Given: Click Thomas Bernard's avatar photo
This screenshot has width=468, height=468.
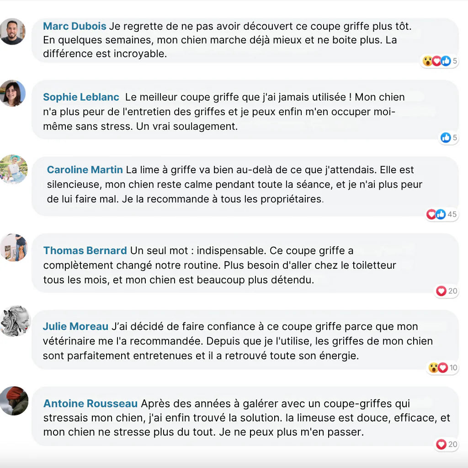Looking at the screenshot, I should (x=14, y=247).
